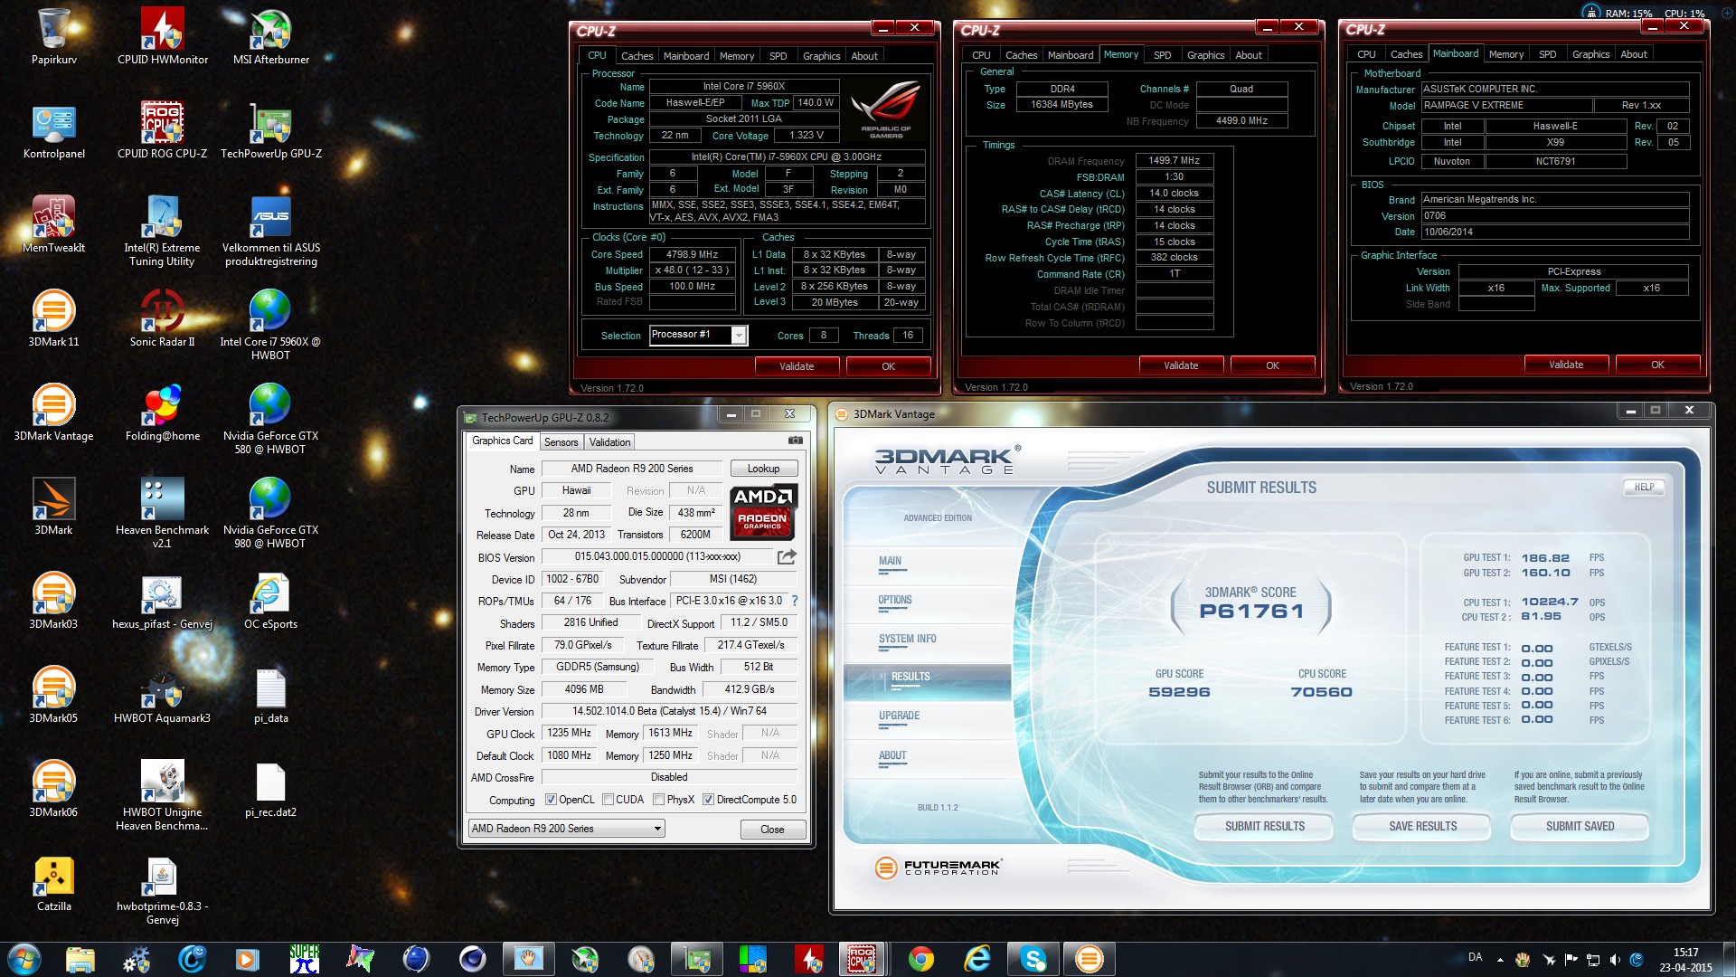1736x977 pixels.
Task: Launch MemTweakIt desktop icon
Action: click(x=54, y=224)
